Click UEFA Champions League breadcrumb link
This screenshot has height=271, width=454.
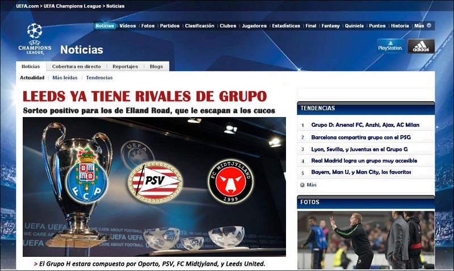(x=73, y=6)
